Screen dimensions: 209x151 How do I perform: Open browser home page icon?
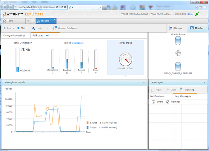click(196, 7)
